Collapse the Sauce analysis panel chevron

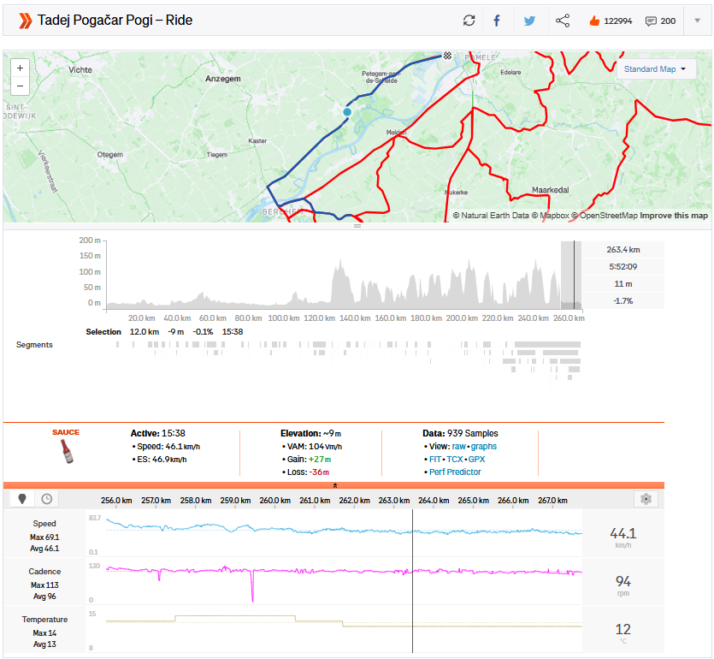point(334,485)
